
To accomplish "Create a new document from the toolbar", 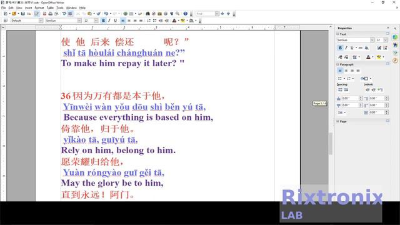I will click(6, 14).
